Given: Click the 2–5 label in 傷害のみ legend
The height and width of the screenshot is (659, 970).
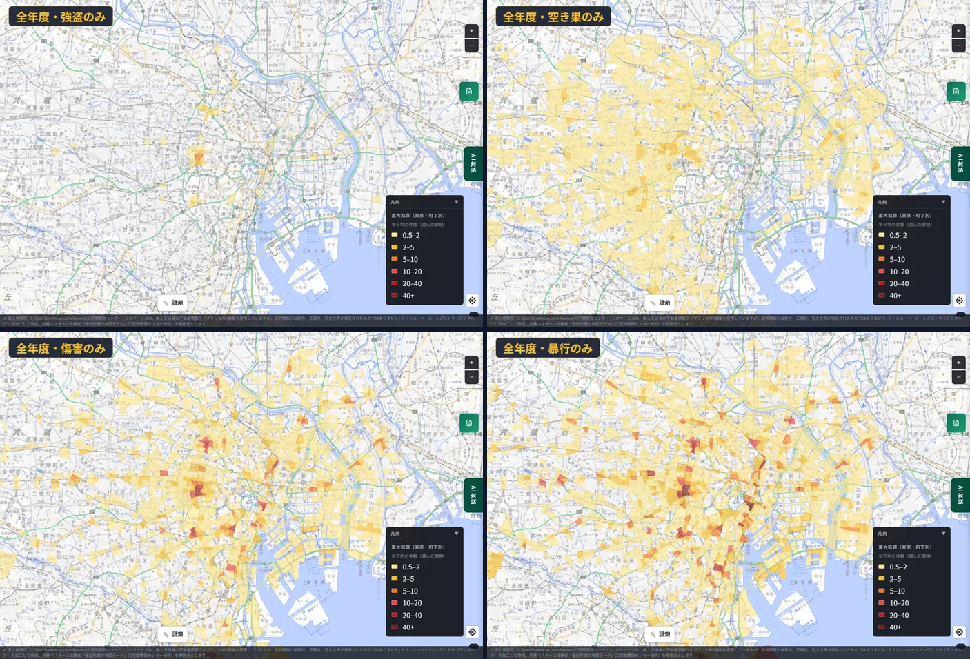Looking at the screenshot, I should point(408,579).
